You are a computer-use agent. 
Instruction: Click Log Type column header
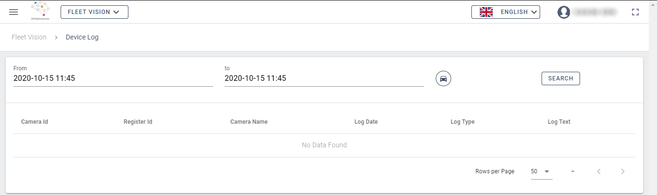pyautogui.click(x=462, y=122)
